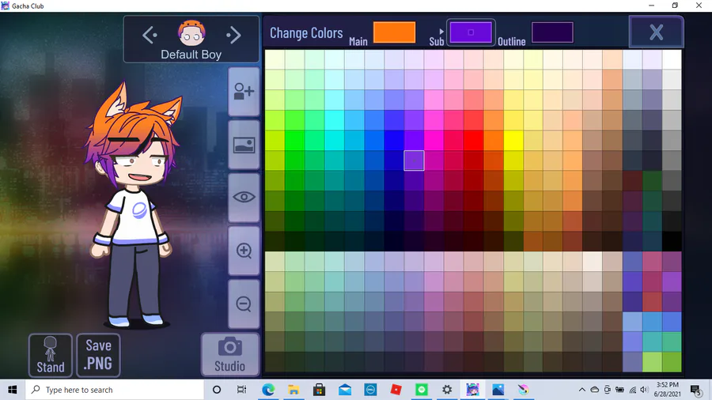Switch to Gacha Club taskbar icon

click(x=473, y=390)
